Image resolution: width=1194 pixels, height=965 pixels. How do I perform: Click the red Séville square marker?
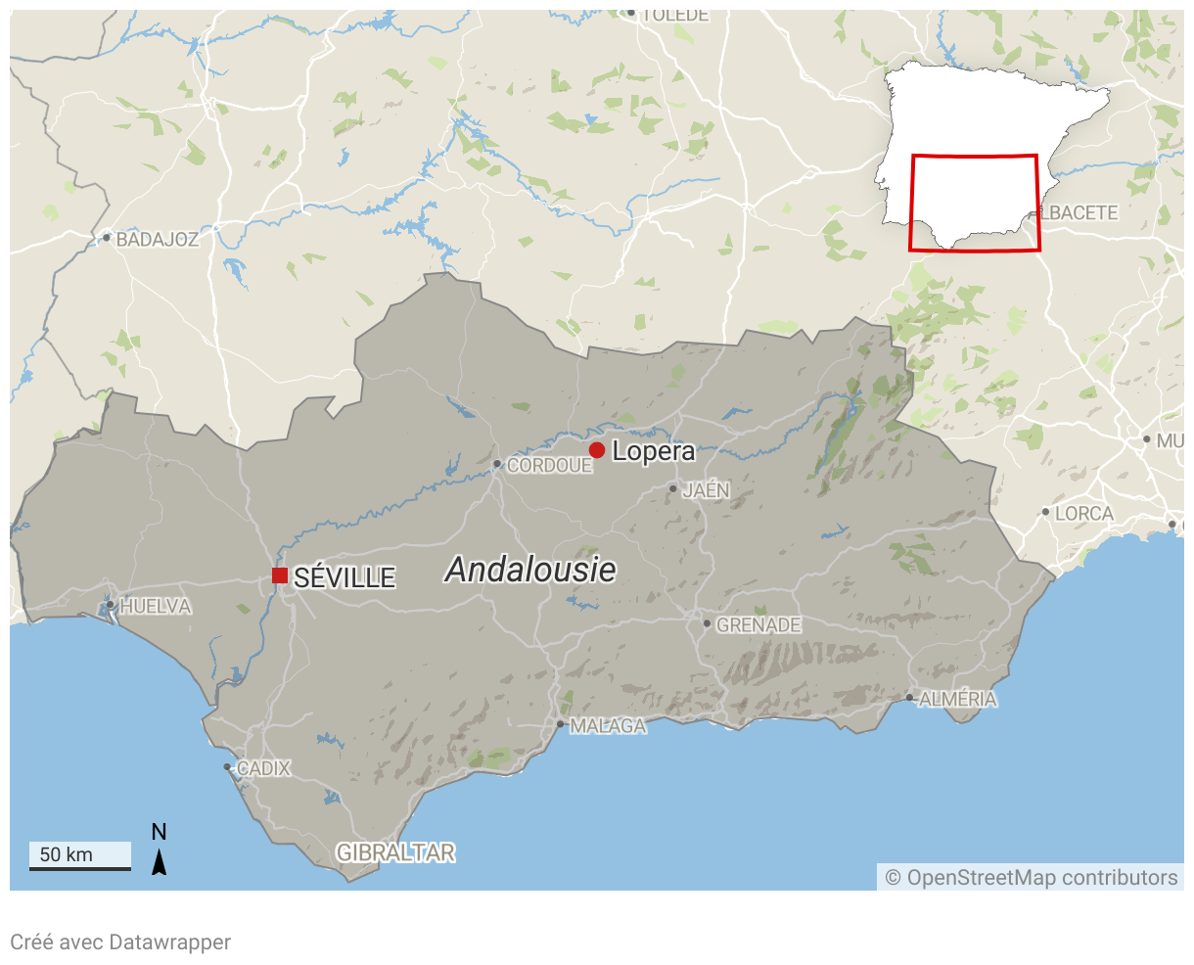(280, 575)
